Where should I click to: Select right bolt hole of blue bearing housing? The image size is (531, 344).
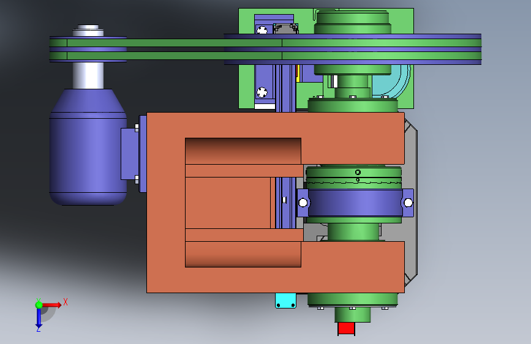pyautogui.click(x=409, y=203)
